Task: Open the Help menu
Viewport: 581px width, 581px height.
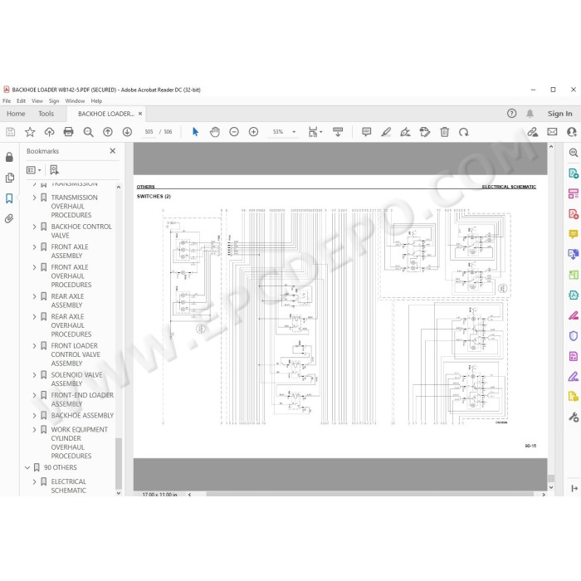Action: click(x=96, y=100)
